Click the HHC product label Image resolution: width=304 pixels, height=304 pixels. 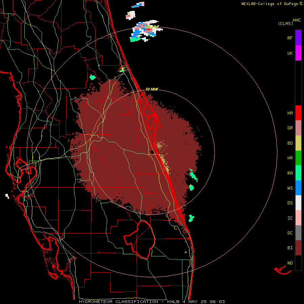pos(297,20)
